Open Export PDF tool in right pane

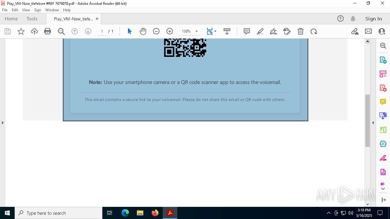tap(383, 60)
